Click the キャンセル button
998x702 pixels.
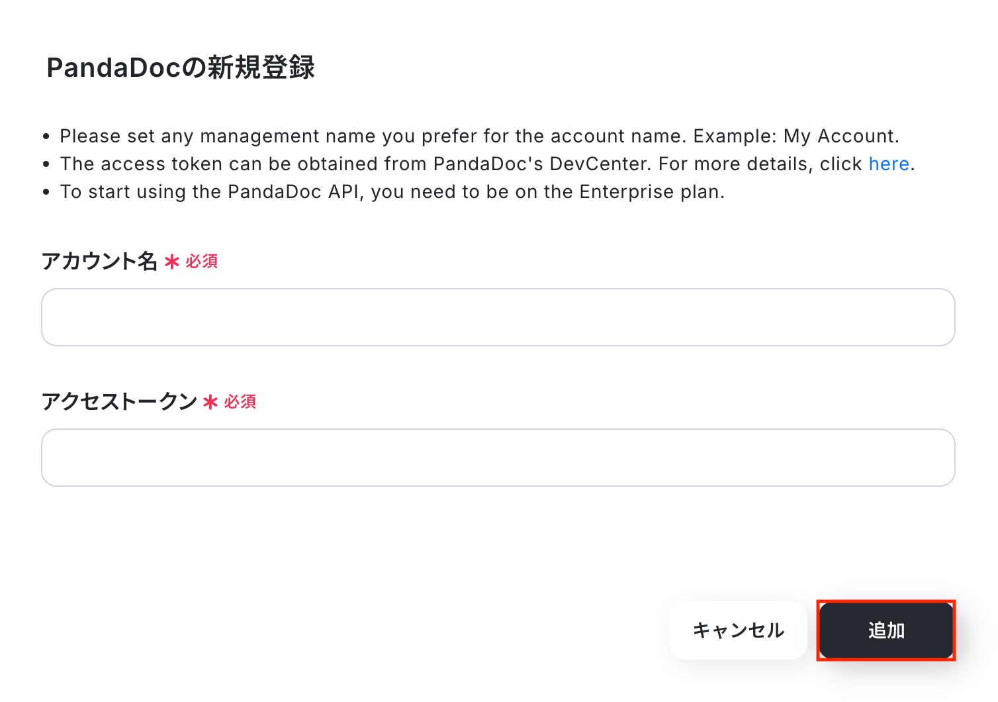click(739, 630)
